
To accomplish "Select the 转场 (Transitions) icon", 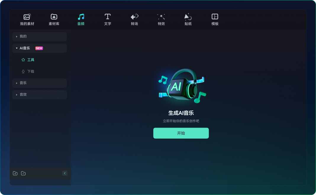I will [x=134, y=19].
